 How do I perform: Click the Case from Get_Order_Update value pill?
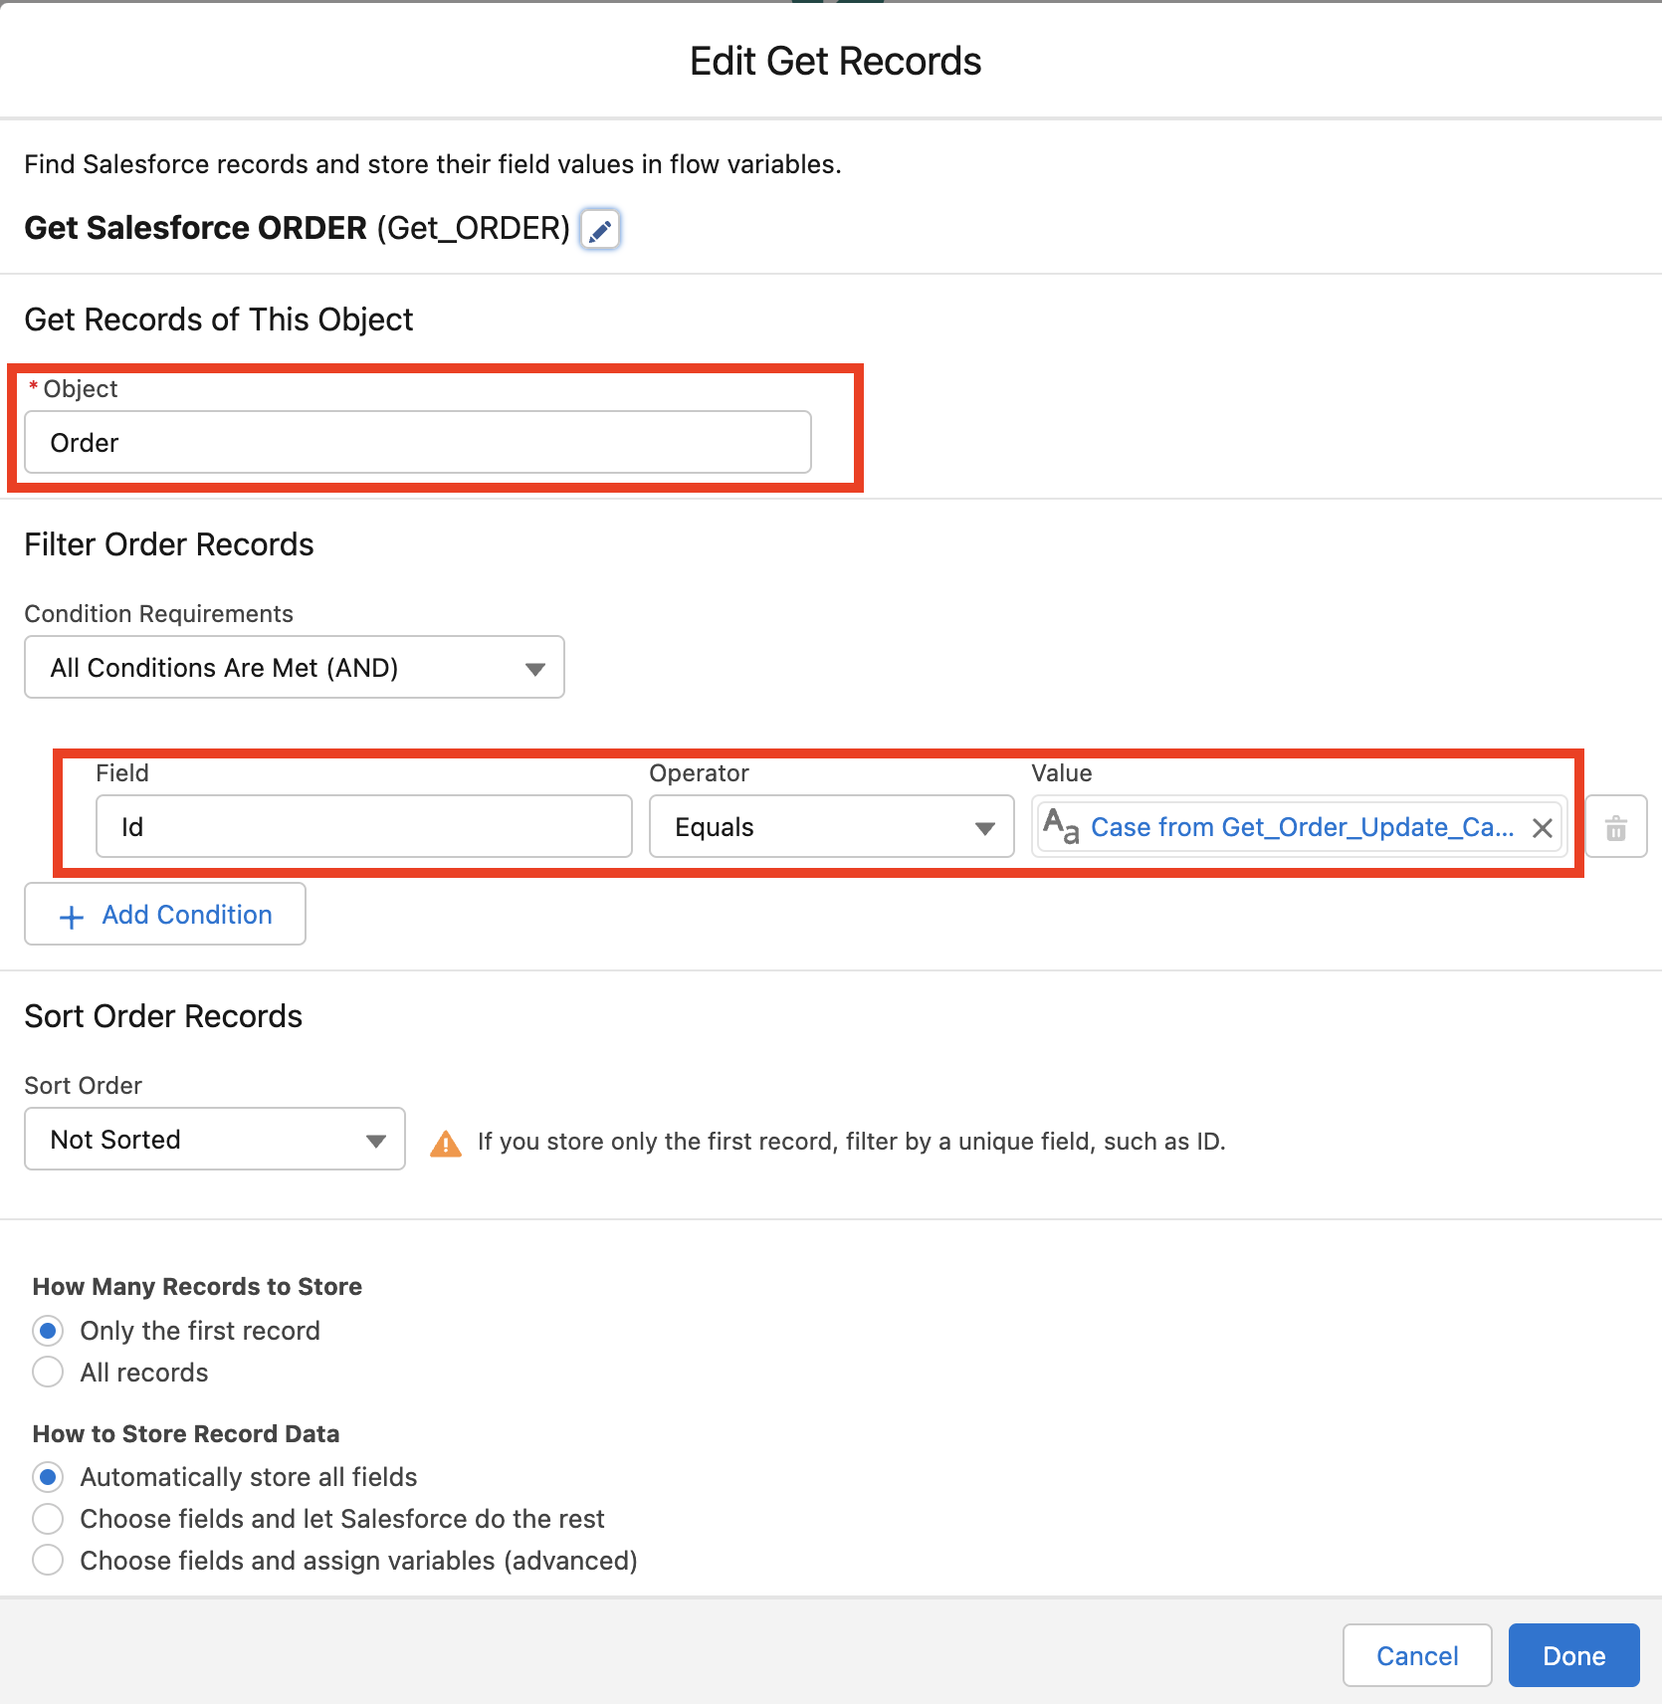[1301, 827]
